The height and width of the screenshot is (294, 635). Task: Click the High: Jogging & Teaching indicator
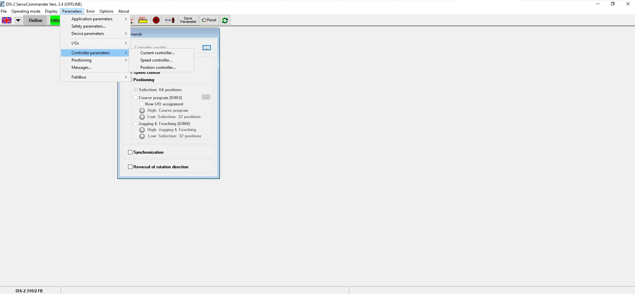[x=142, y=130]
